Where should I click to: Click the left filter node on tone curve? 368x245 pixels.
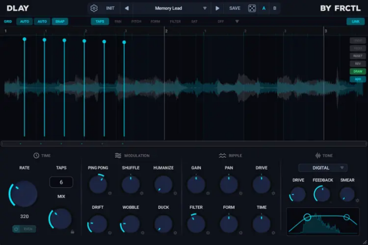click(x=307, y=217)
